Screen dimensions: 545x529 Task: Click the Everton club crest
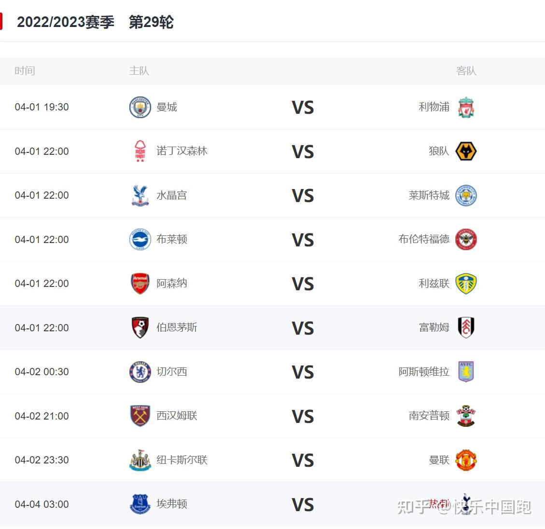coord(140,504)
